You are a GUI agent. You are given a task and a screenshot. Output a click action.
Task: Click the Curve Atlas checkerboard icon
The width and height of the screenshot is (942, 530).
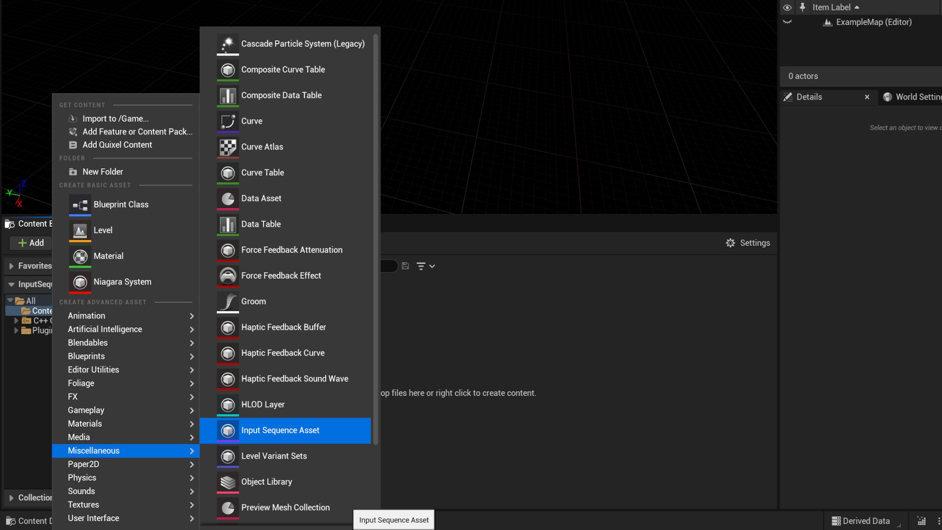coord(227,147)
